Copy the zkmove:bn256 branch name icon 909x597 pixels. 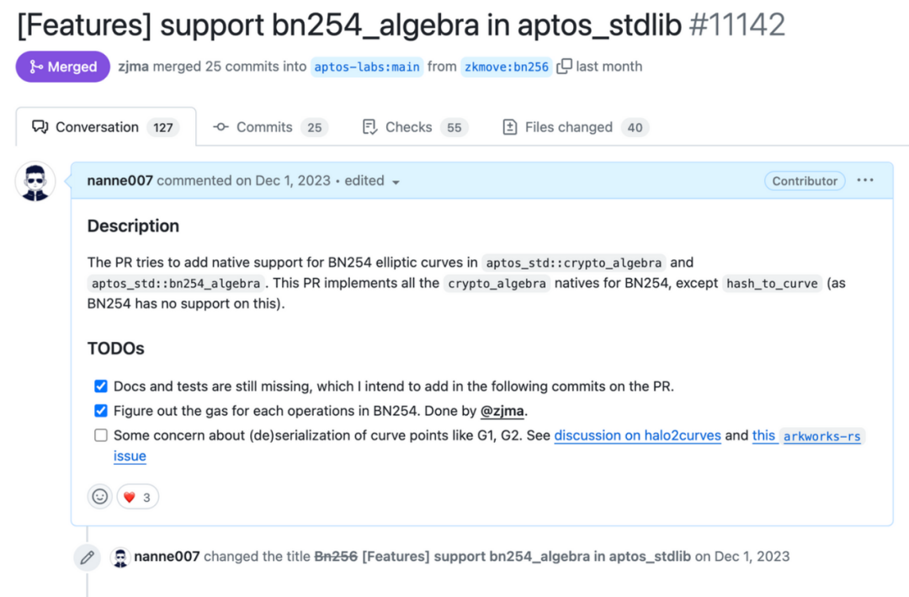click(x=564, y=67)
